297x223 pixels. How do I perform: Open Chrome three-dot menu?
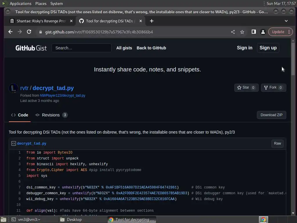point(289,32)
